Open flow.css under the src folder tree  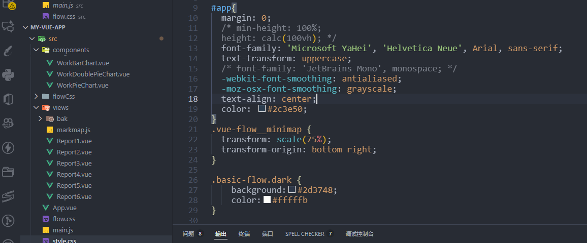point(64,219)
